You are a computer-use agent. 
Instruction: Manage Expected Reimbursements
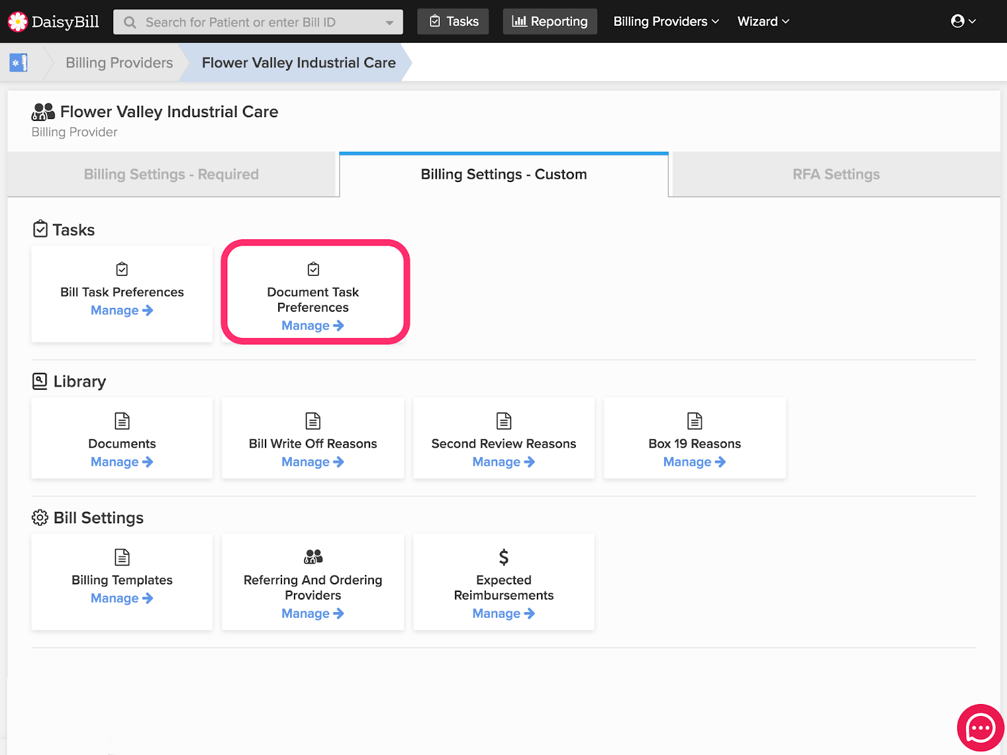[503, 613]
